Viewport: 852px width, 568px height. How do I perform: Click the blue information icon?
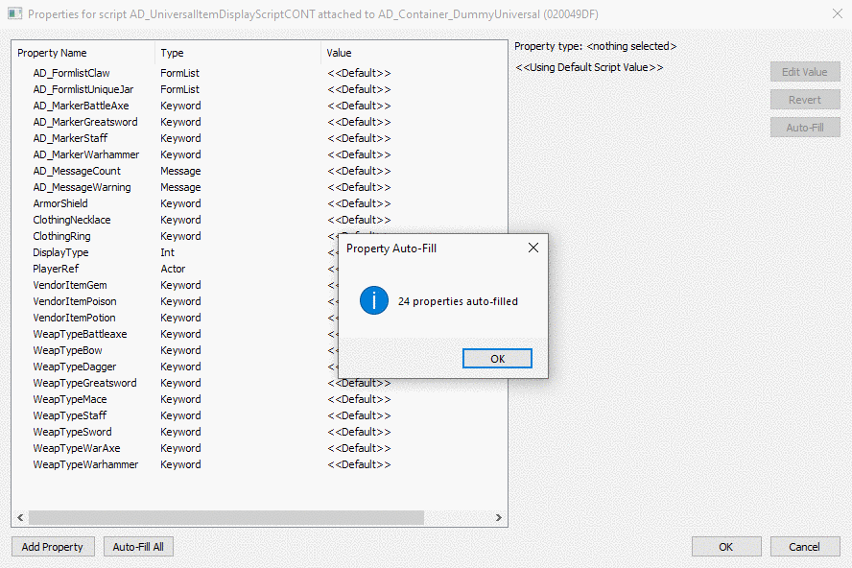pyautogui.click(x=373, y=301)
